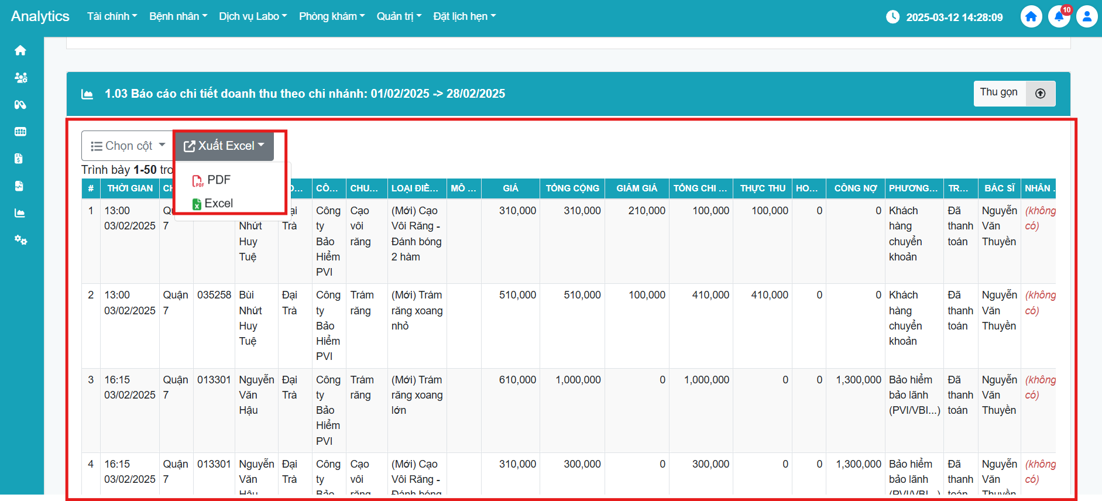The height and width of the screenshot is (501, 1102).
Task: Open the invoice dollar document sidebar icon
Action: point(19,159)
